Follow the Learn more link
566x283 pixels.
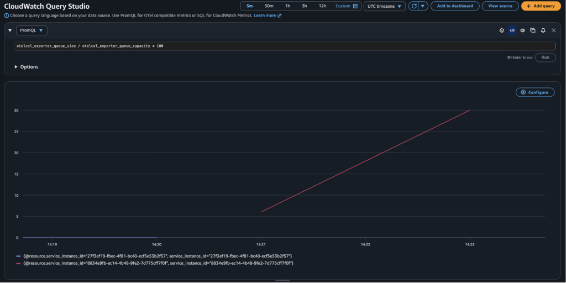click(268, 15)
